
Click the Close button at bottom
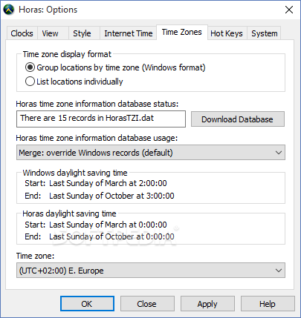pyautogui.click(x=147, y=304)
